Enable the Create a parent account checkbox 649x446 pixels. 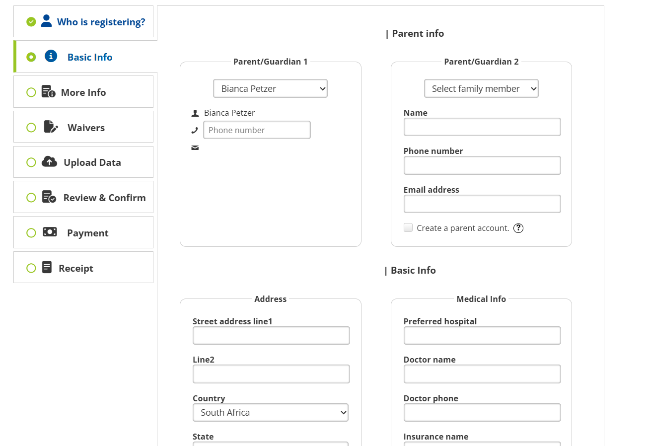coord(408,227)
